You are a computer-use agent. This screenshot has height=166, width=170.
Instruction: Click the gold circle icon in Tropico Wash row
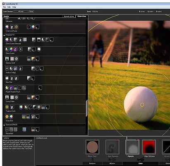point(7,107)
